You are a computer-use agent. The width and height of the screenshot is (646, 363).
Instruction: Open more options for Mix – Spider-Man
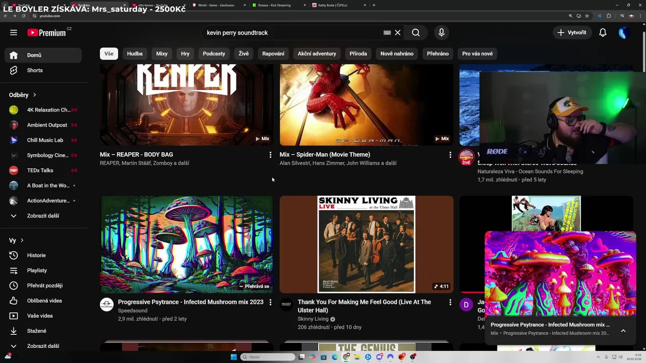tap(450, 155)
